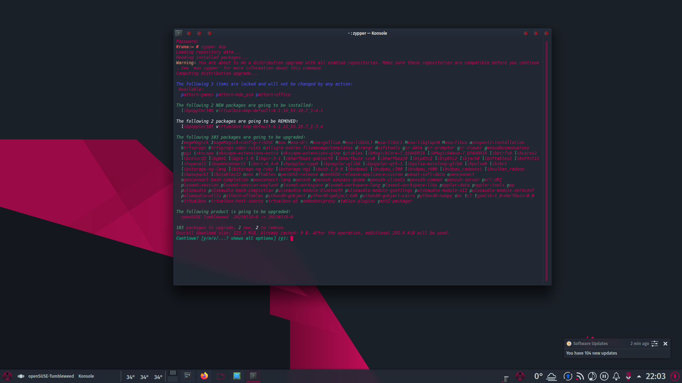Click the third 34° temperature sensor reading
Screen dimensions: 682x383
point(158,377)
